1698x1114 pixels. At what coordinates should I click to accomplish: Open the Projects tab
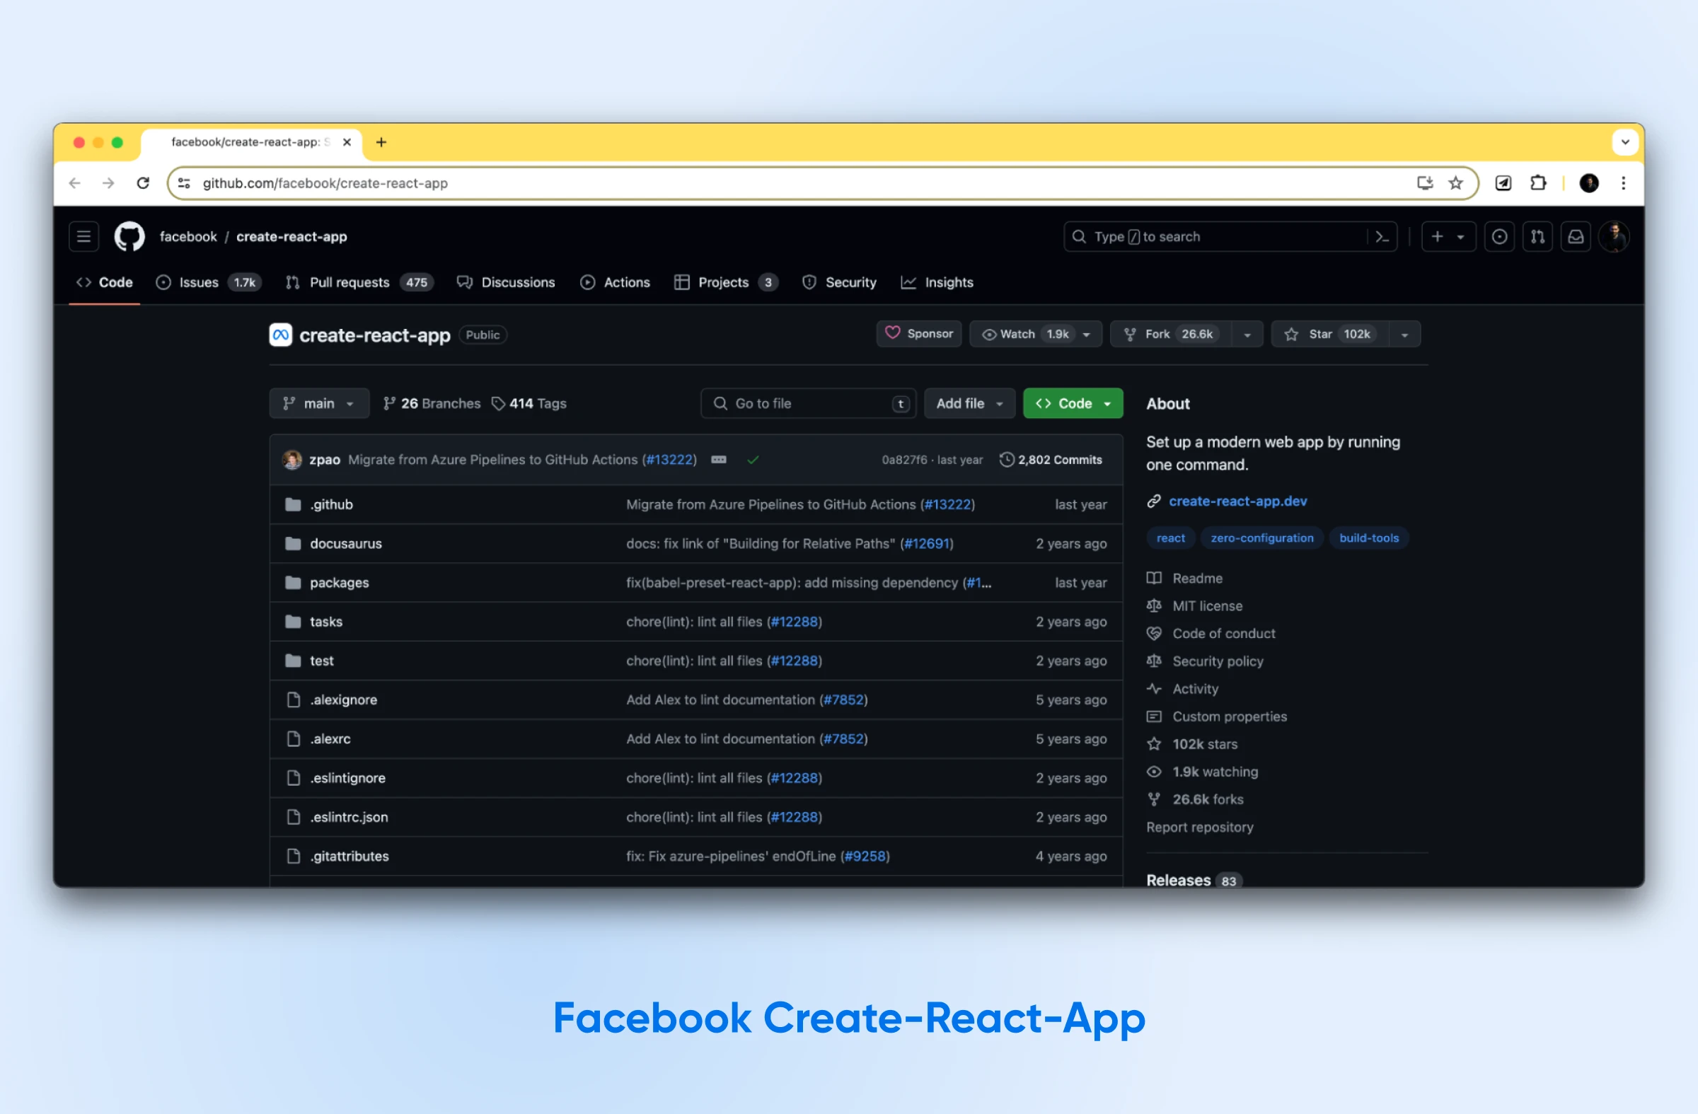(x=726, y=282)
